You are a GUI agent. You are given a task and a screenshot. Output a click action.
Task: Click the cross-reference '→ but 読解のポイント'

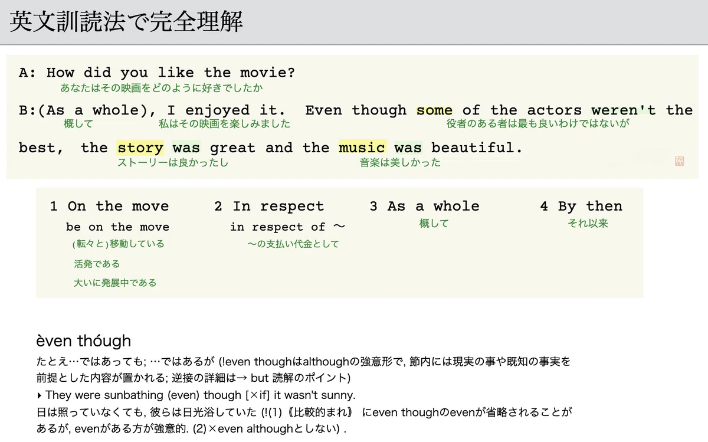point(293,378)
